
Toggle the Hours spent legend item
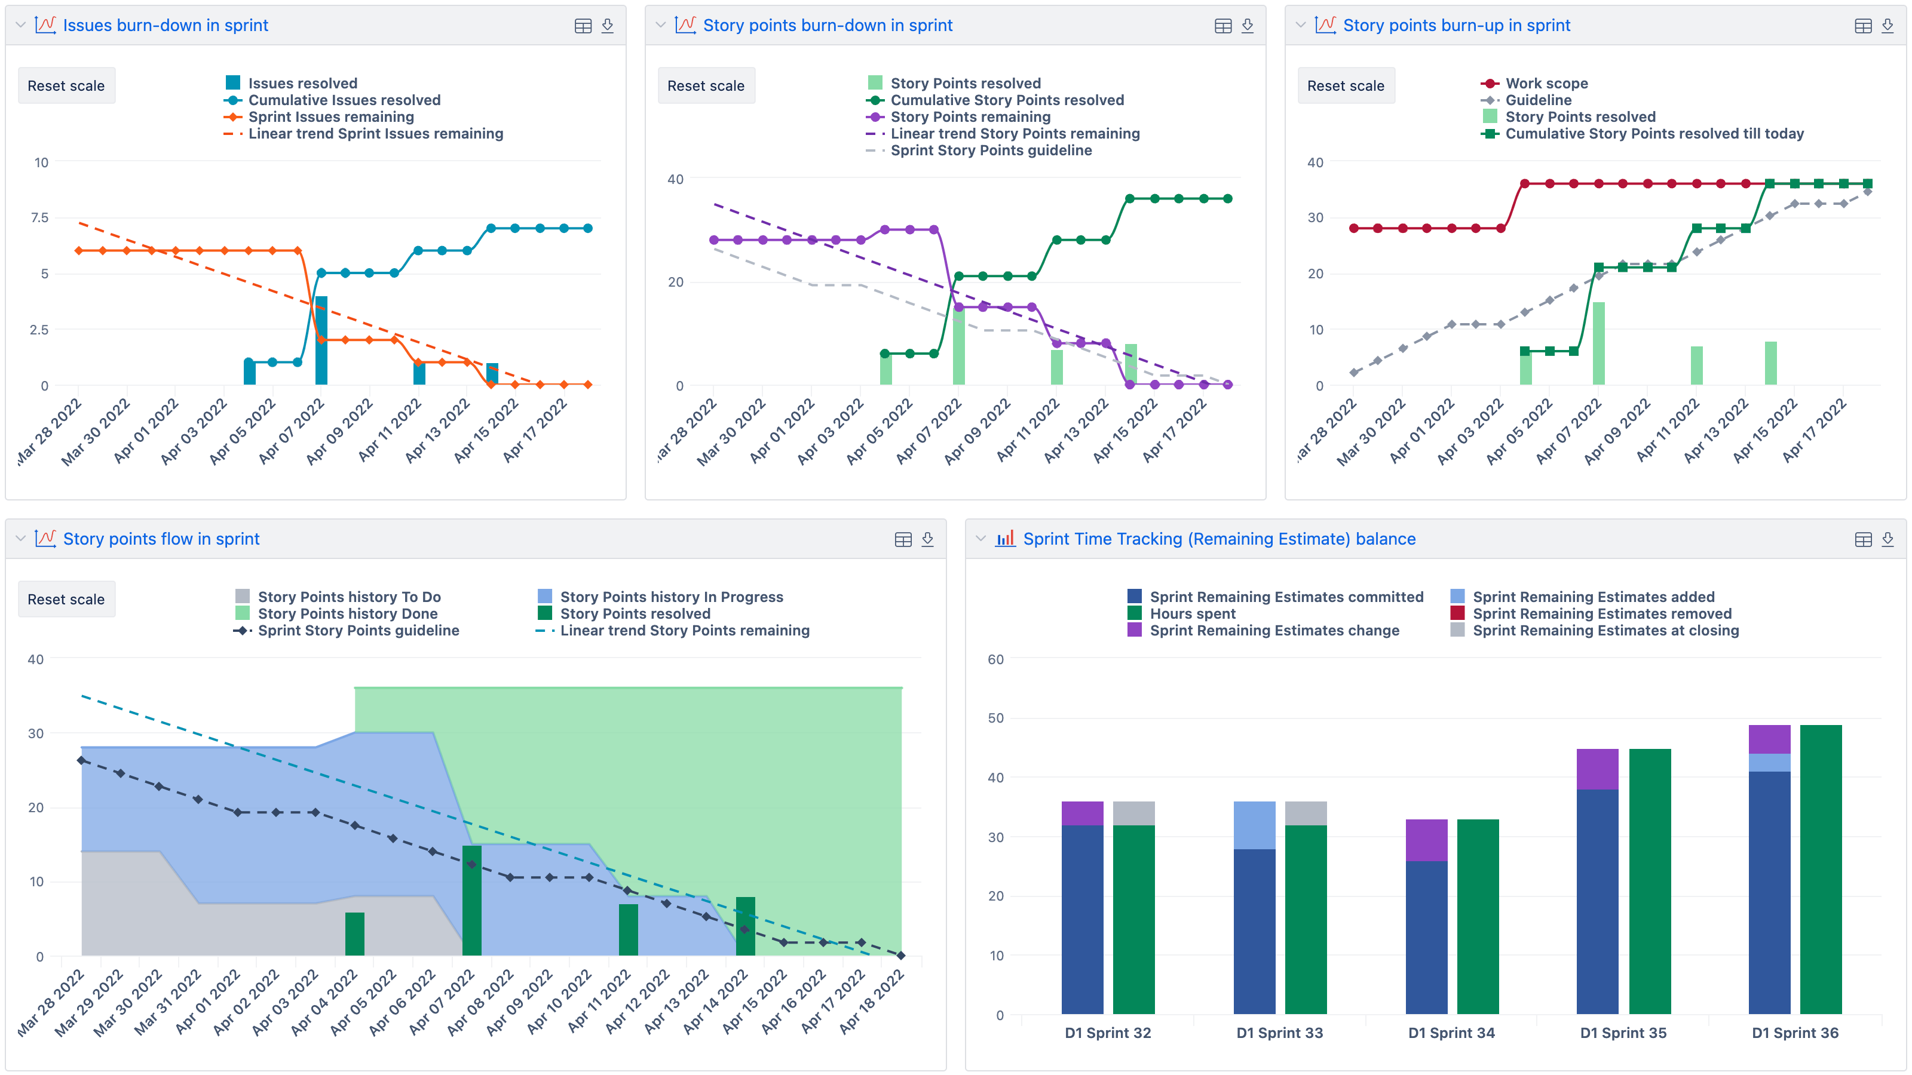click(1191, 613)
